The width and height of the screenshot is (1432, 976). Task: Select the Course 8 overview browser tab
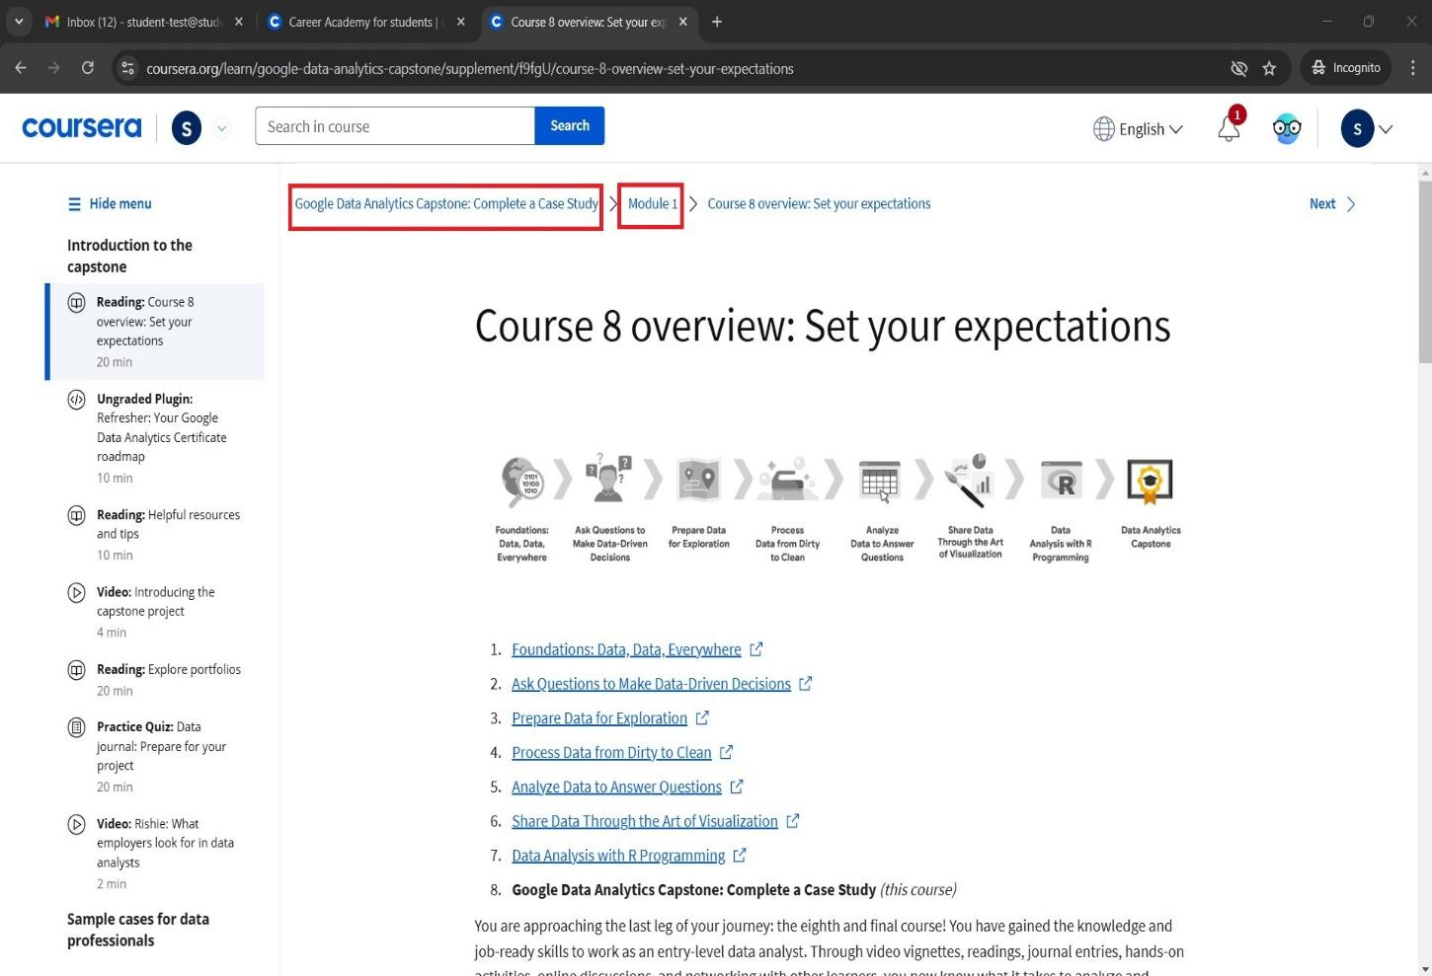coord(588,22)
